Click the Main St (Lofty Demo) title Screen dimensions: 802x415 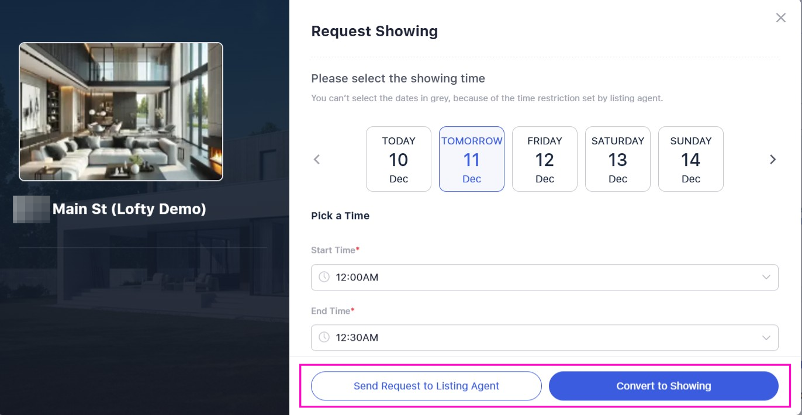[x=129, y=209]
